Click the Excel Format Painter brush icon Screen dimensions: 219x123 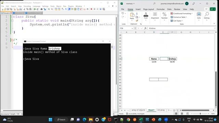click(137, 20)
